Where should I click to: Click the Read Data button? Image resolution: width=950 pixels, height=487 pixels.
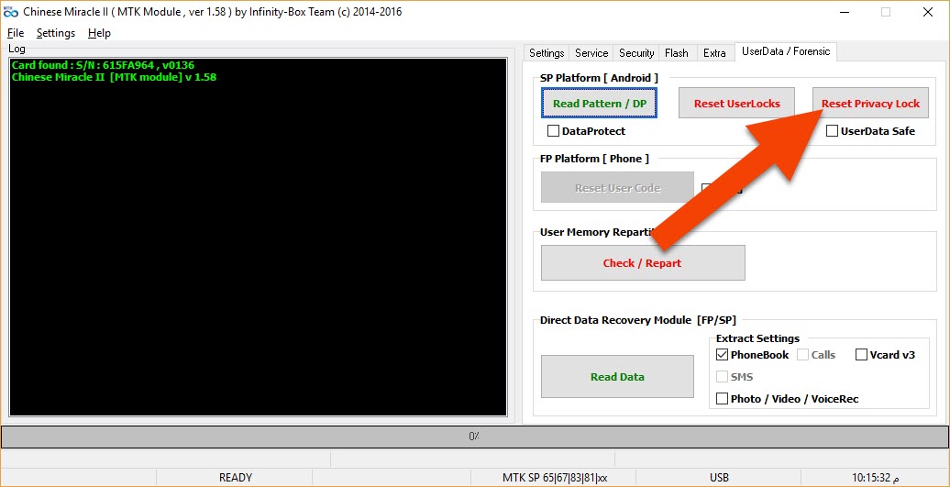(x=617, y=377)
